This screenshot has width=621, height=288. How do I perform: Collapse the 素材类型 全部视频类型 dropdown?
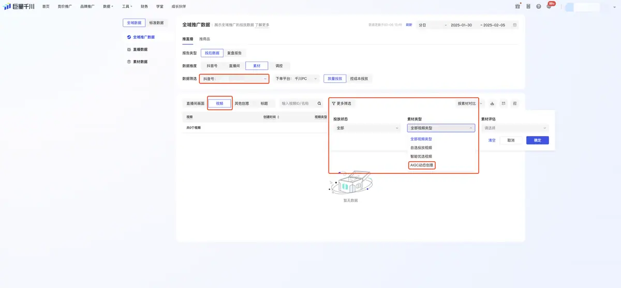(x=441, y=128)
